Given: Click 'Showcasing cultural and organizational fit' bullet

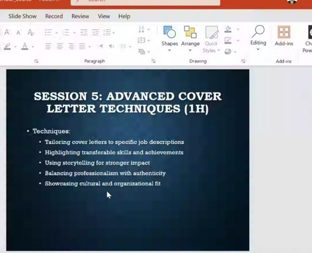Looking at the screenshot, I should point(103,184).
